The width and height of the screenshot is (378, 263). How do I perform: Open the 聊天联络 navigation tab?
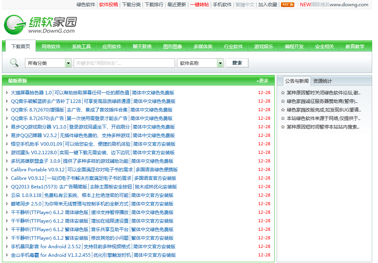coord(142,46)
